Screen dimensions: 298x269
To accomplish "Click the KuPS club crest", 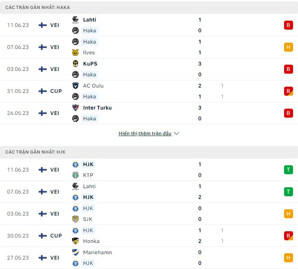I will click(x=76, y=64).
